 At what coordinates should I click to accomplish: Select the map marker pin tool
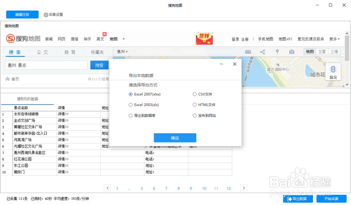(x=277, y=51)
